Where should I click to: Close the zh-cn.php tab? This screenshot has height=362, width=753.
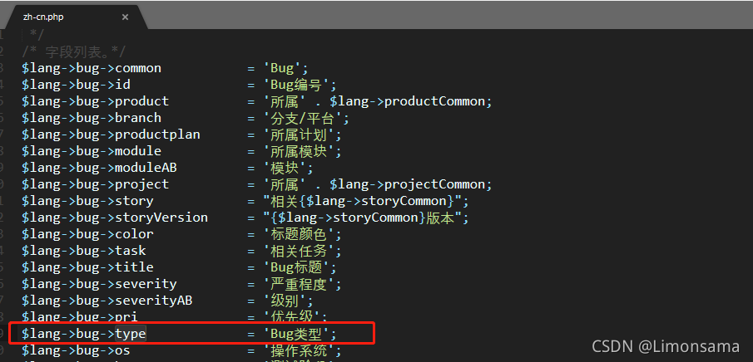coord(125,17)
